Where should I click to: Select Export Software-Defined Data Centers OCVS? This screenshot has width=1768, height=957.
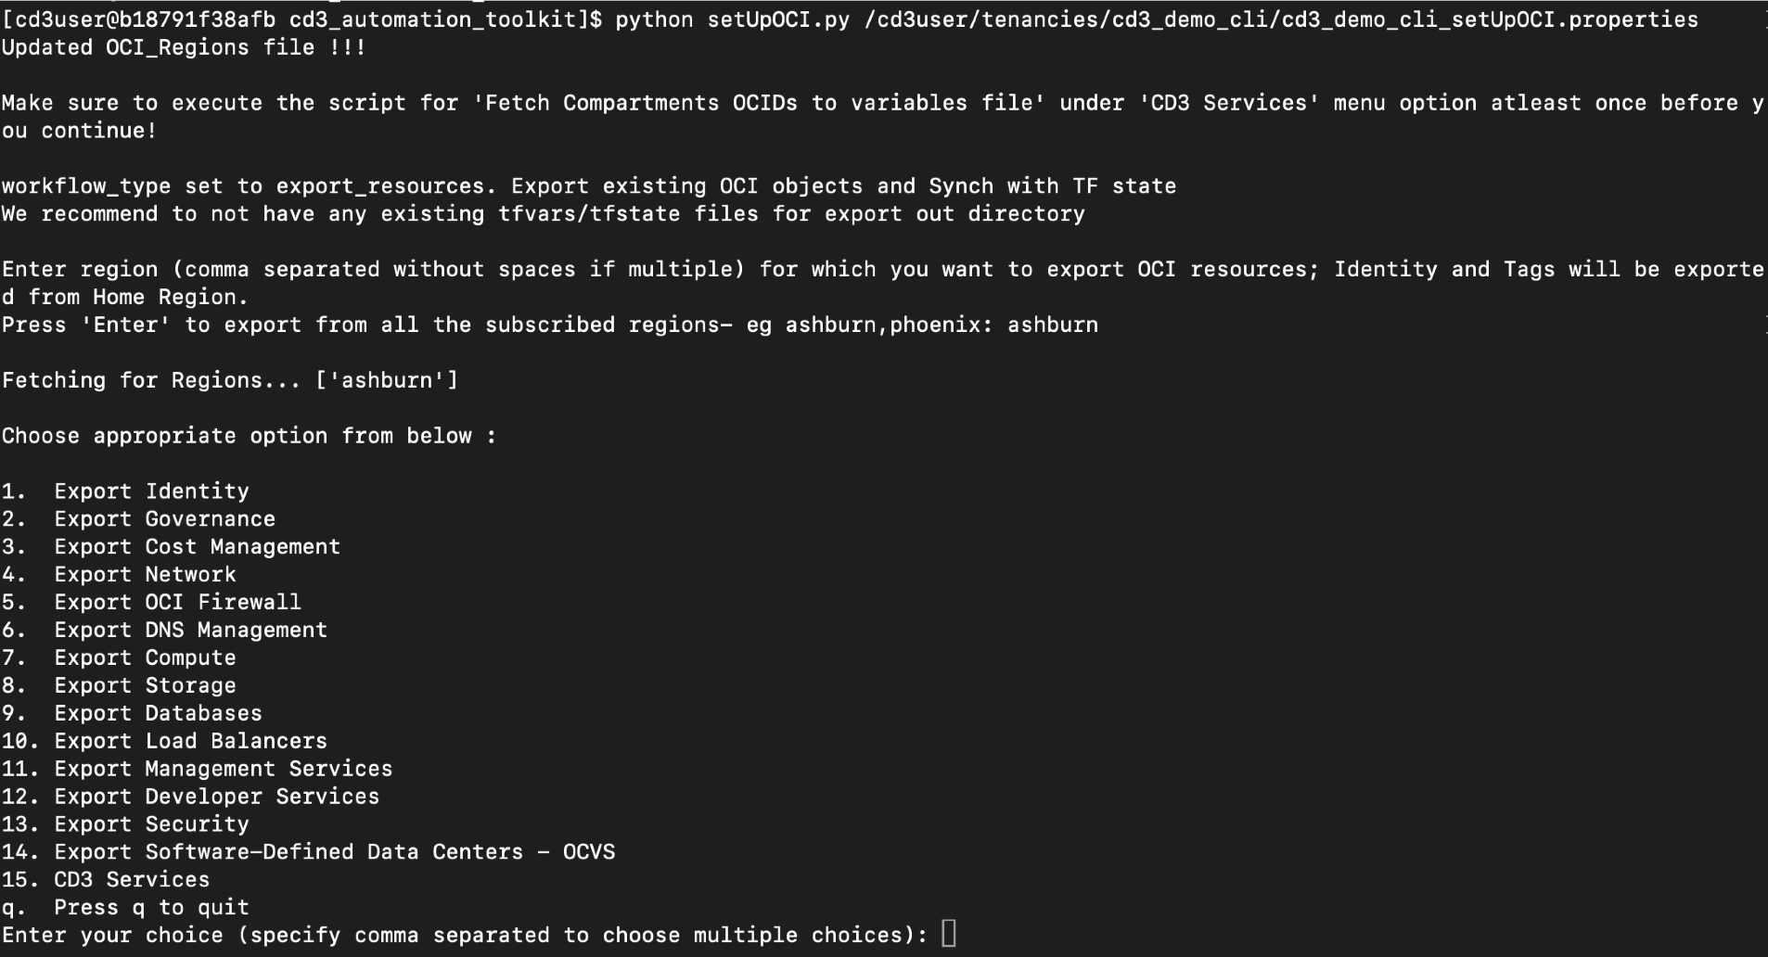point(308,852)
